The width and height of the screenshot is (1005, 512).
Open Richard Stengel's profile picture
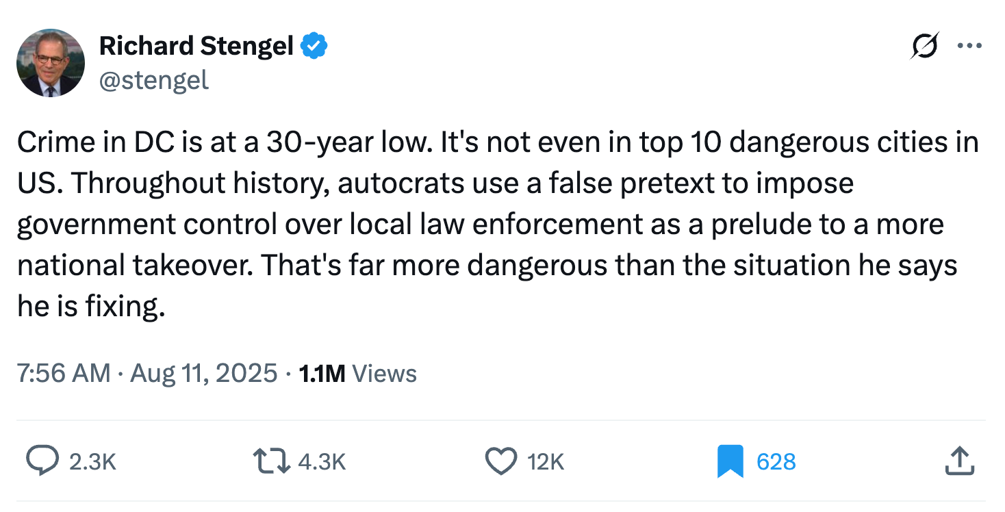pyautogui.click(x=51, y=63)
